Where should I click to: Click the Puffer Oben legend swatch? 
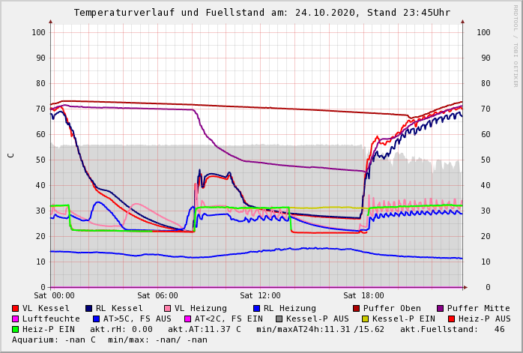click(357, 309)
